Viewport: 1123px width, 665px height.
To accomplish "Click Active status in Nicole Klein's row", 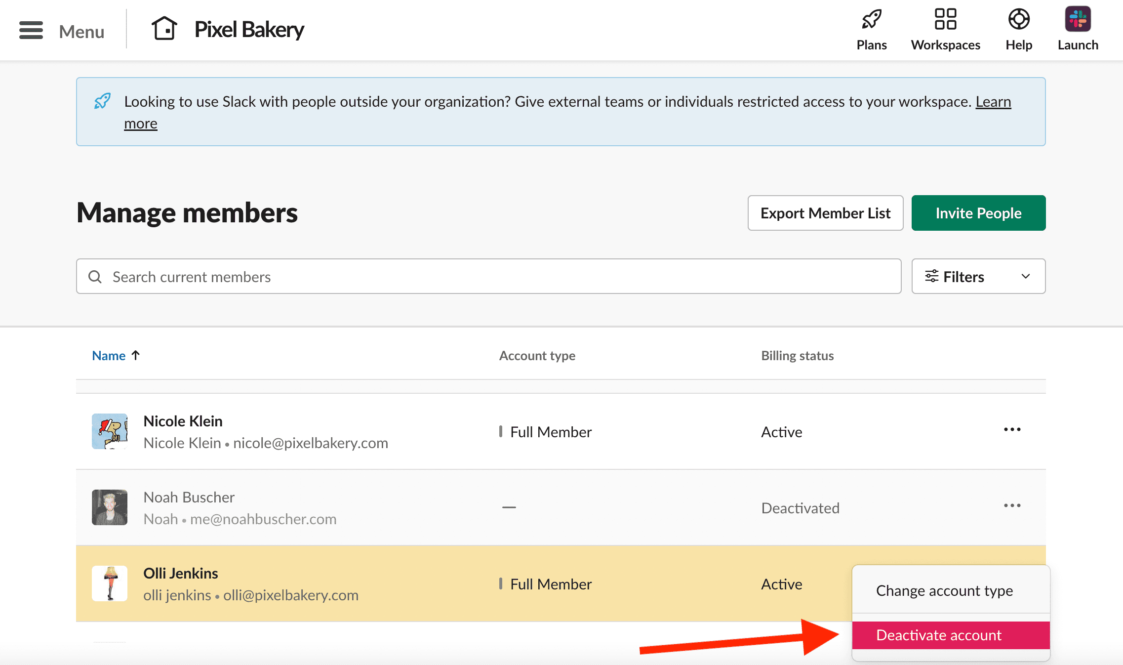I will click(x=781, y=432).
